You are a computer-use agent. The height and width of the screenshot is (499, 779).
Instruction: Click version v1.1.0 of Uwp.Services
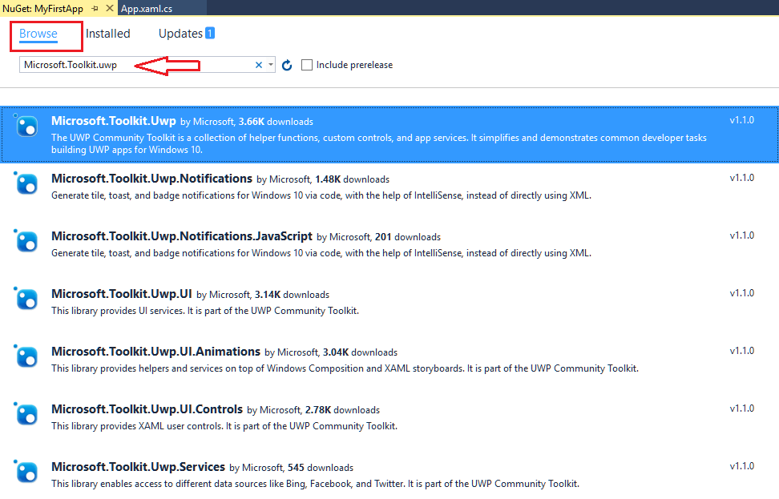742,465
